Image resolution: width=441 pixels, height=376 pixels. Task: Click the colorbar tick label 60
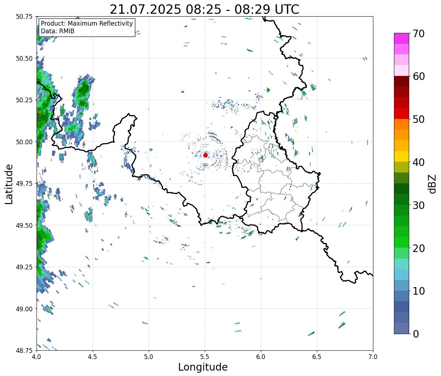pyautogui.click(x=419, y=76)
